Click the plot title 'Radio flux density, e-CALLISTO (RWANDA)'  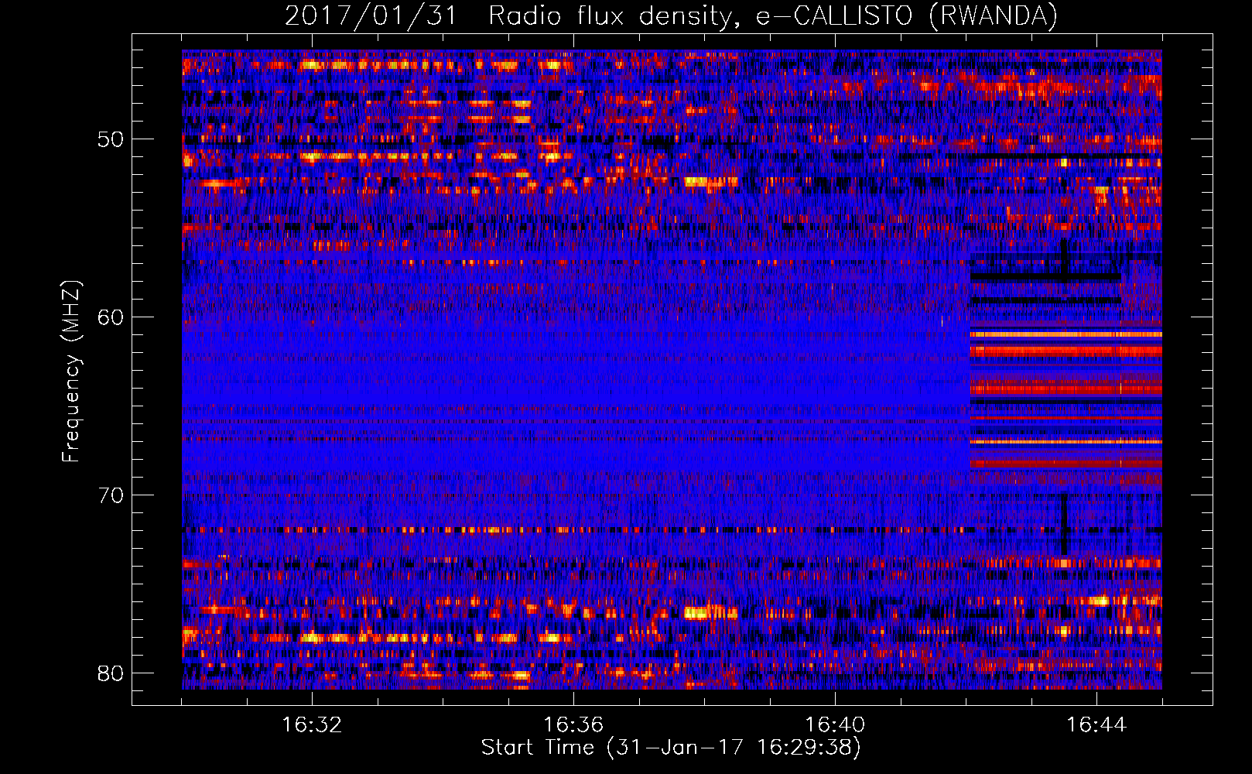(x=773, y=15)
